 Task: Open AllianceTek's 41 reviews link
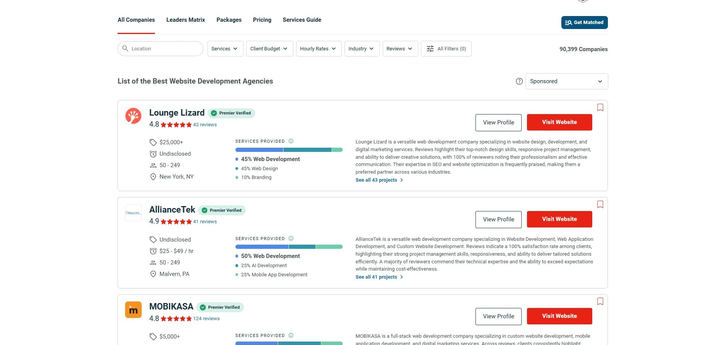click(205, 222)
